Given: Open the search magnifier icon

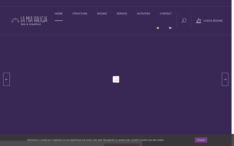Looking at the screenshot, I should pos(184,20).
